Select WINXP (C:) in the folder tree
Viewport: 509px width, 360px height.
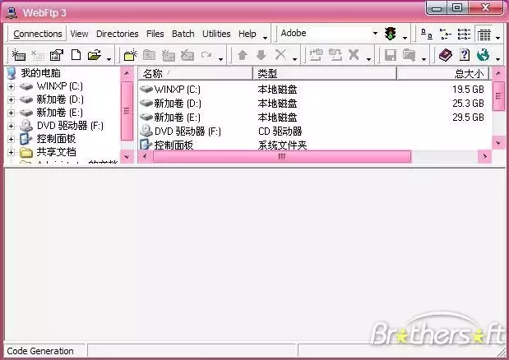[x=60, y=86]
